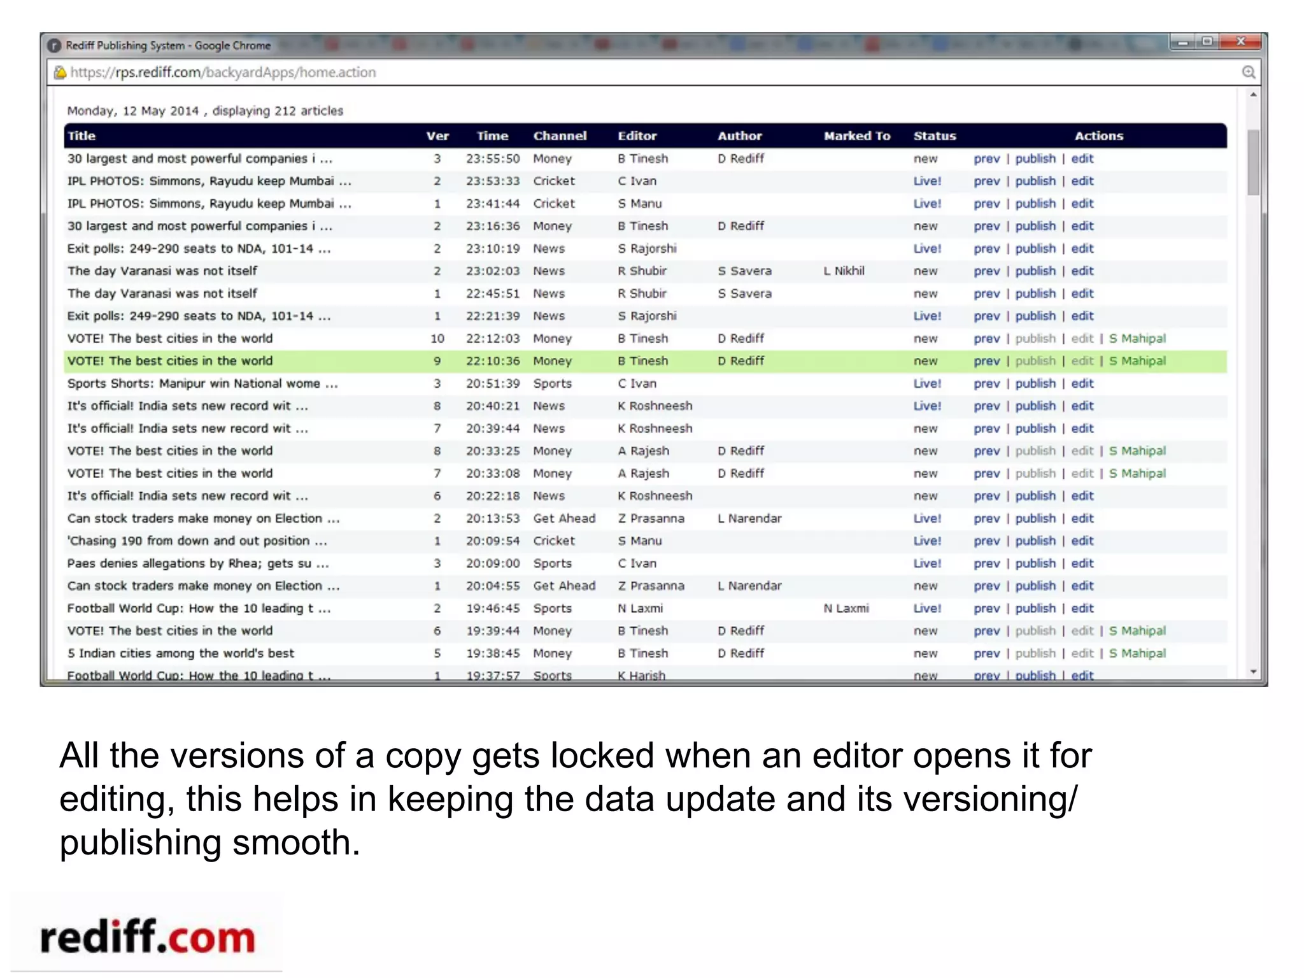The image size is (1304, 978).
Task: Click the Time column header
Action: [492, 136]
